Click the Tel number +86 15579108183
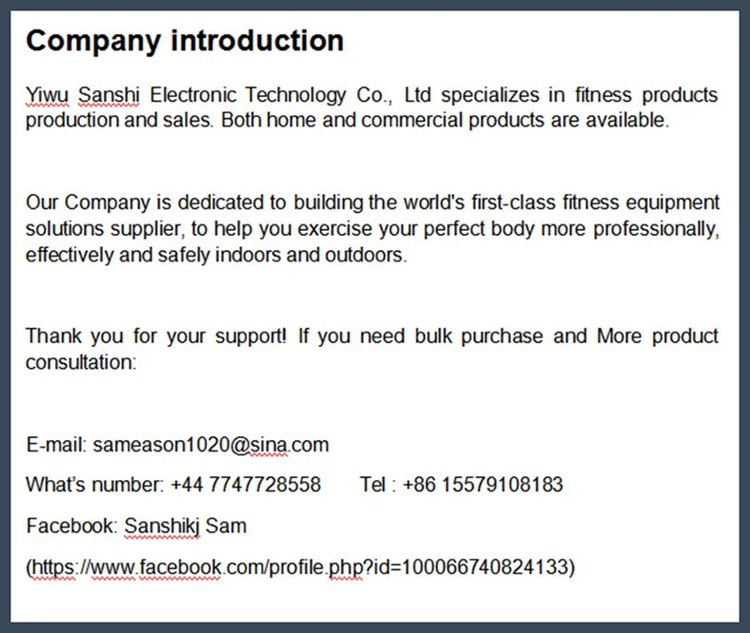 coord(482,485)
